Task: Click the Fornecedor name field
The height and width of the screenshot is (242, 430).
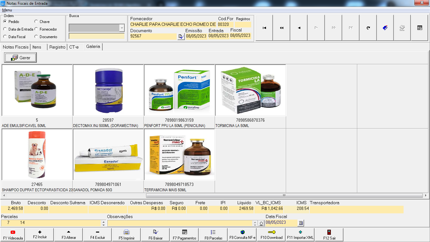Action: click(x=173, y=25)
